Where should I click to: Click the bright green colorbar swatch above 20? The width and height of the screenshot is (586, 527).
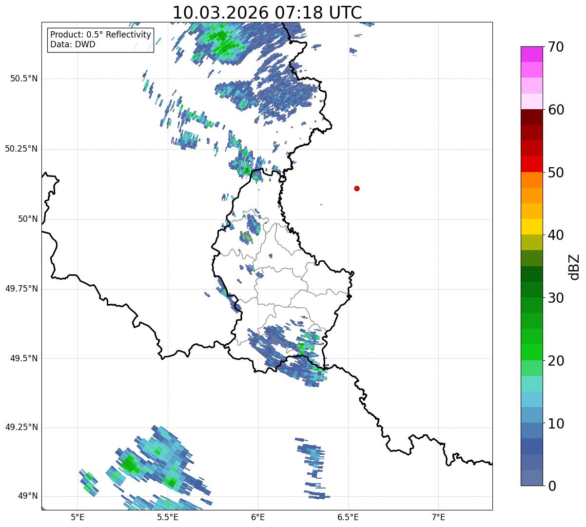[x=531, y=352]
